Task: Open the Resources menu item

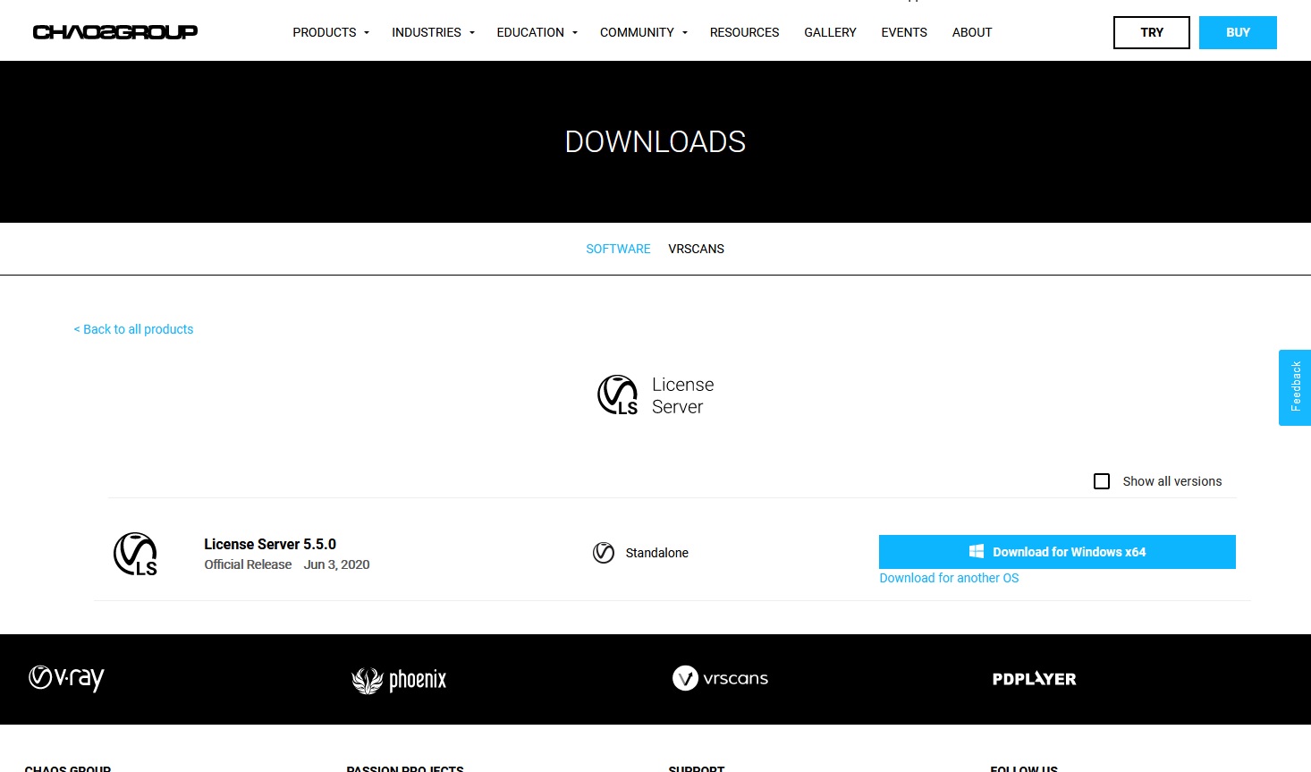Action: (744, 32)
